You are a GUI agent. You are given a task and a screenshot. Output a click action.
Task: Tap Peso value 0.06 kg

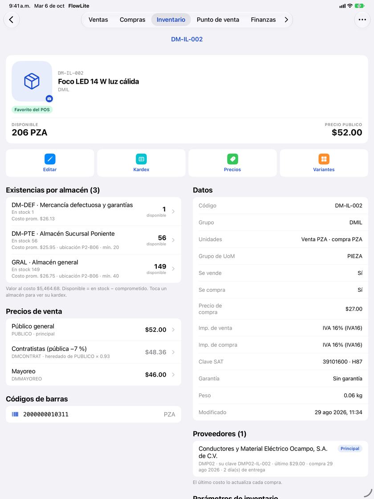click(x=353, y=395)
